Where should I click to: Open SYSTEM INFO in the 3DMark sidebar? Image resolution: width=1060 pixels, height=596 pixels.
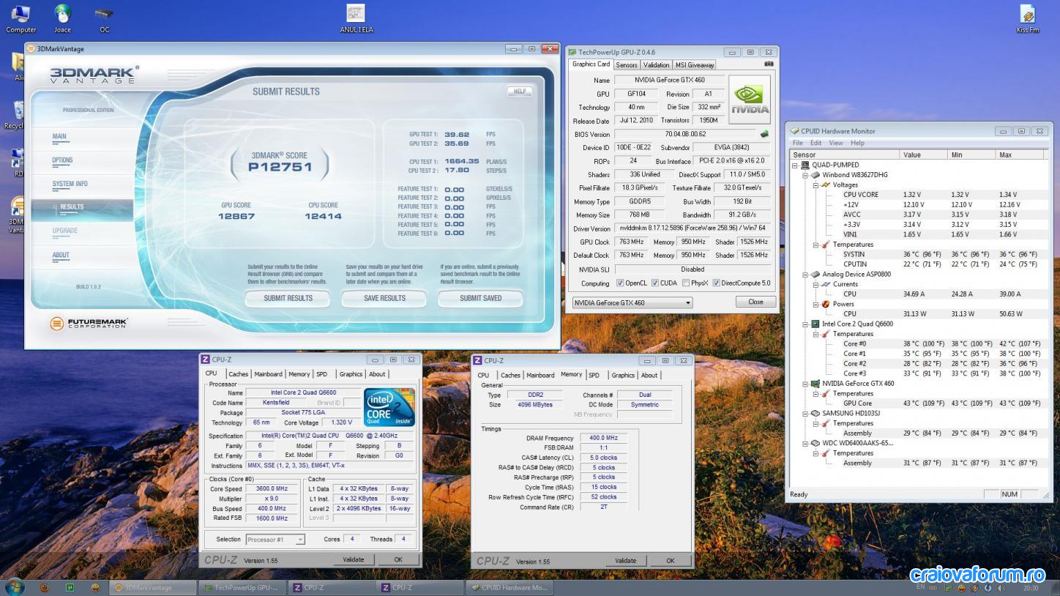point(70,184)
